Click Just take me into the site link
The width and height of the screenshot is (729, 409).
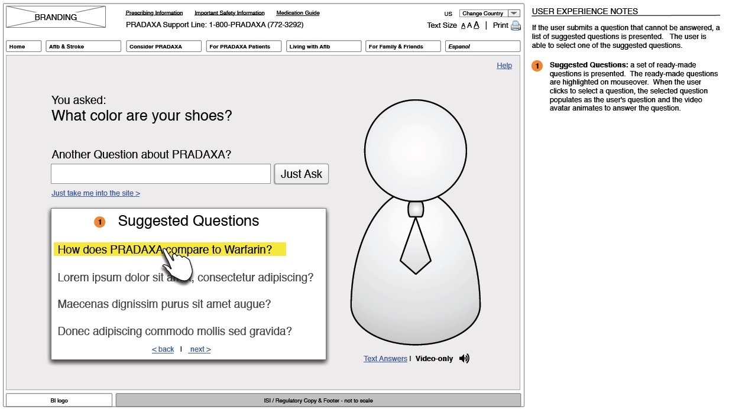(96, 193)
